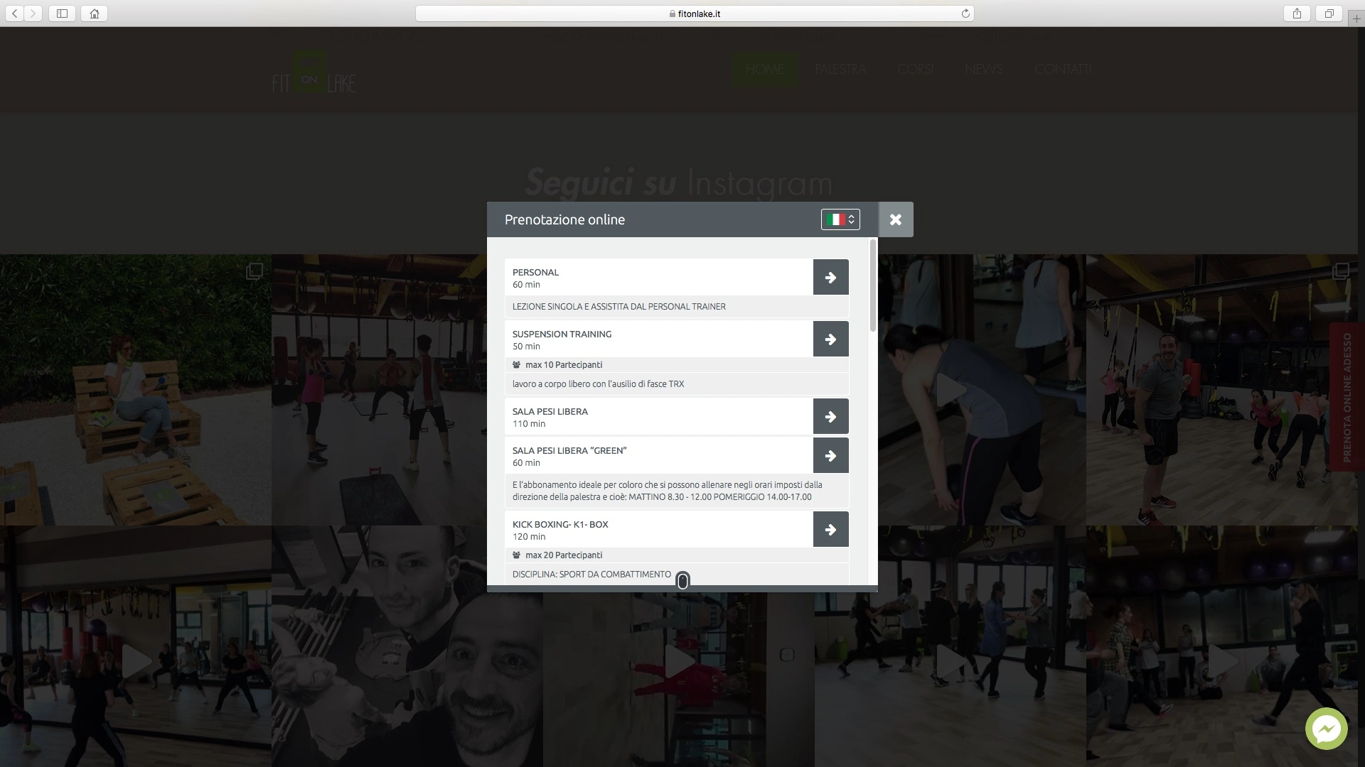1365x767 pixels.
Task: Click the Safari forward arrow
Action: (33, 13)
